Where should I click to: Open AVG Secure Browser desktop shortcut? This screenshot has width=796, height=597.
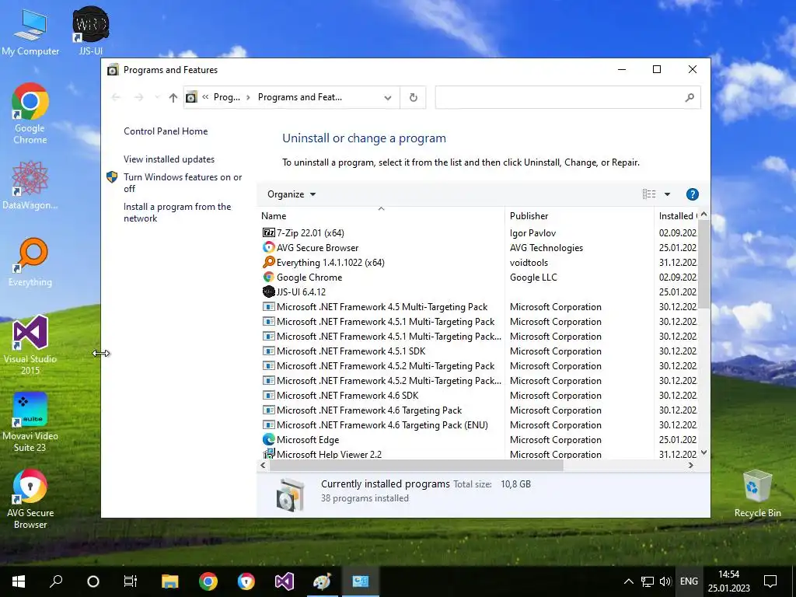coord(30,498)
